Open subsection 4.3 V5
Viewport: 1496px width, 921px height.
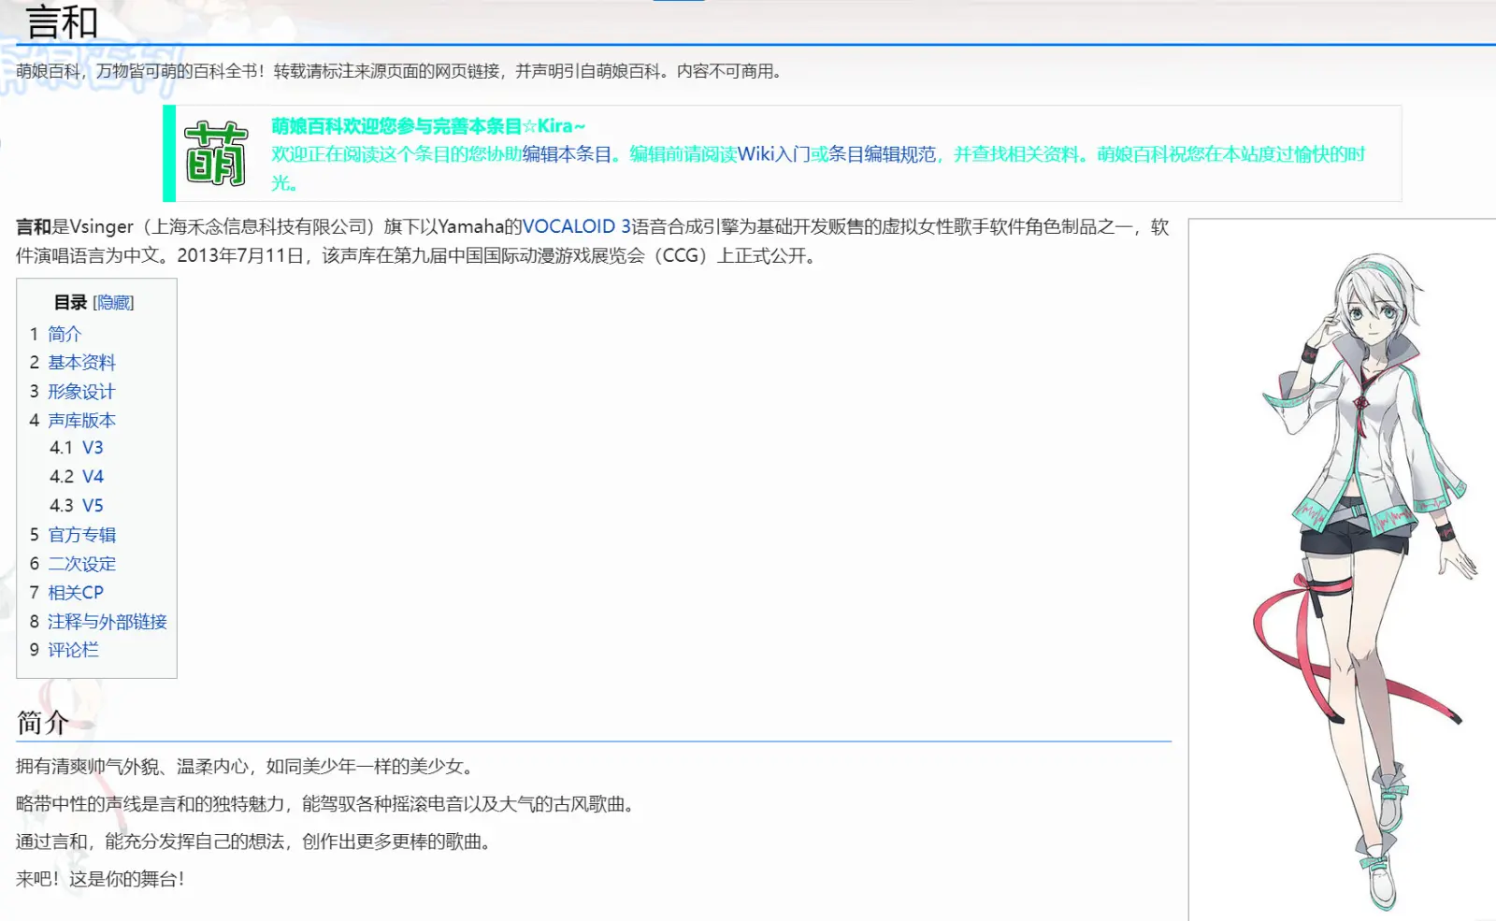93,506
